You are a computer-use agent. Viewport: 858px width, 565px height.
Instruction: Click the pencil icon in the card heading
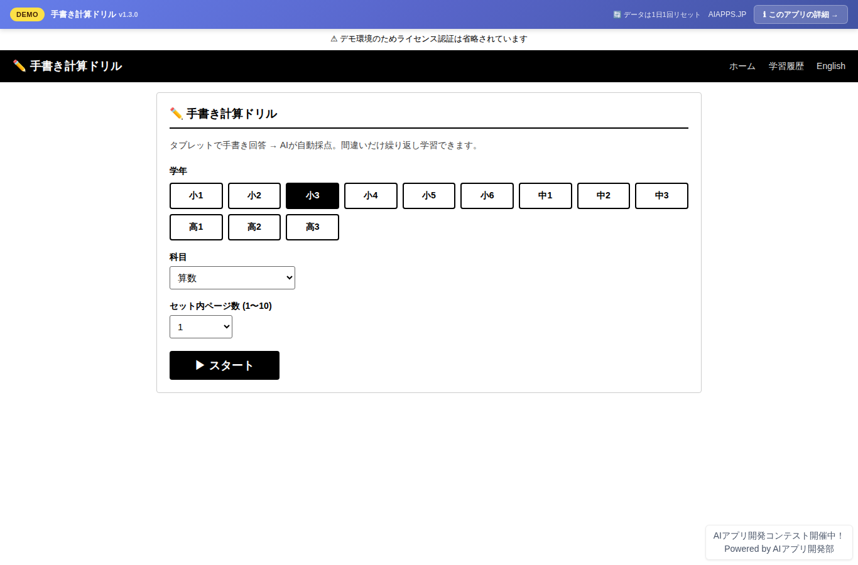pos(176,114)
